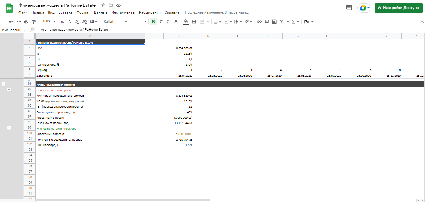Open the Правка menu

click(38, 12)
